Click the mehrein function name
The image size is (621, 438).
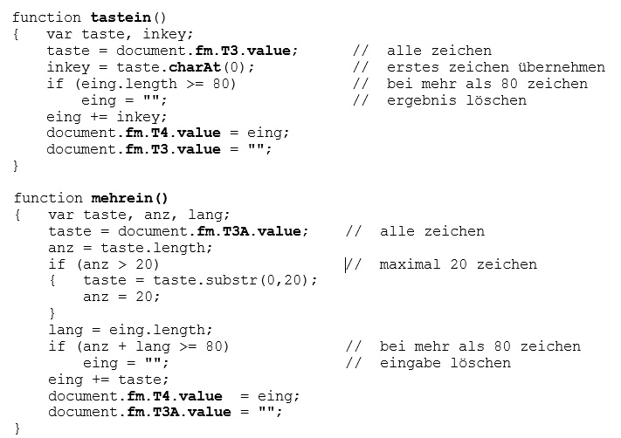pyautogui.click(x=123, y=198)
